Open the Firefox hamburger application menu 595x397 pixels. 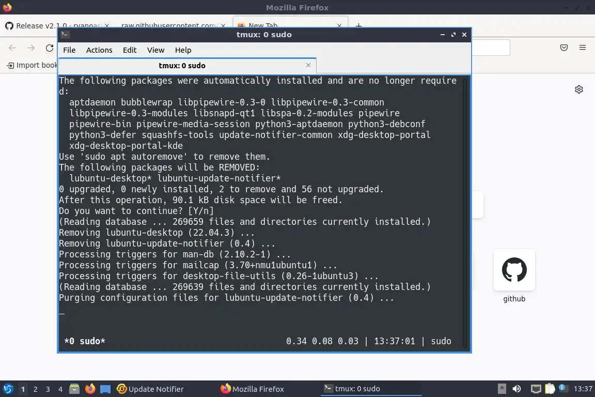[x=583, y=48]
